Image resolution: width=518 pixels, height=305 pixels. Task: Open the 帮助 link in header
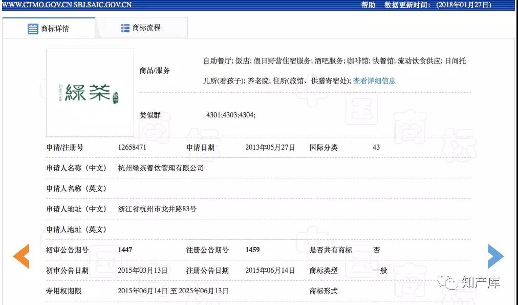(x=368, y=5)
